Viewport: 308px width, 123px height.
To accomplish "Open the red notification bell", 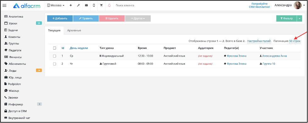I will (x=109, y=5).
